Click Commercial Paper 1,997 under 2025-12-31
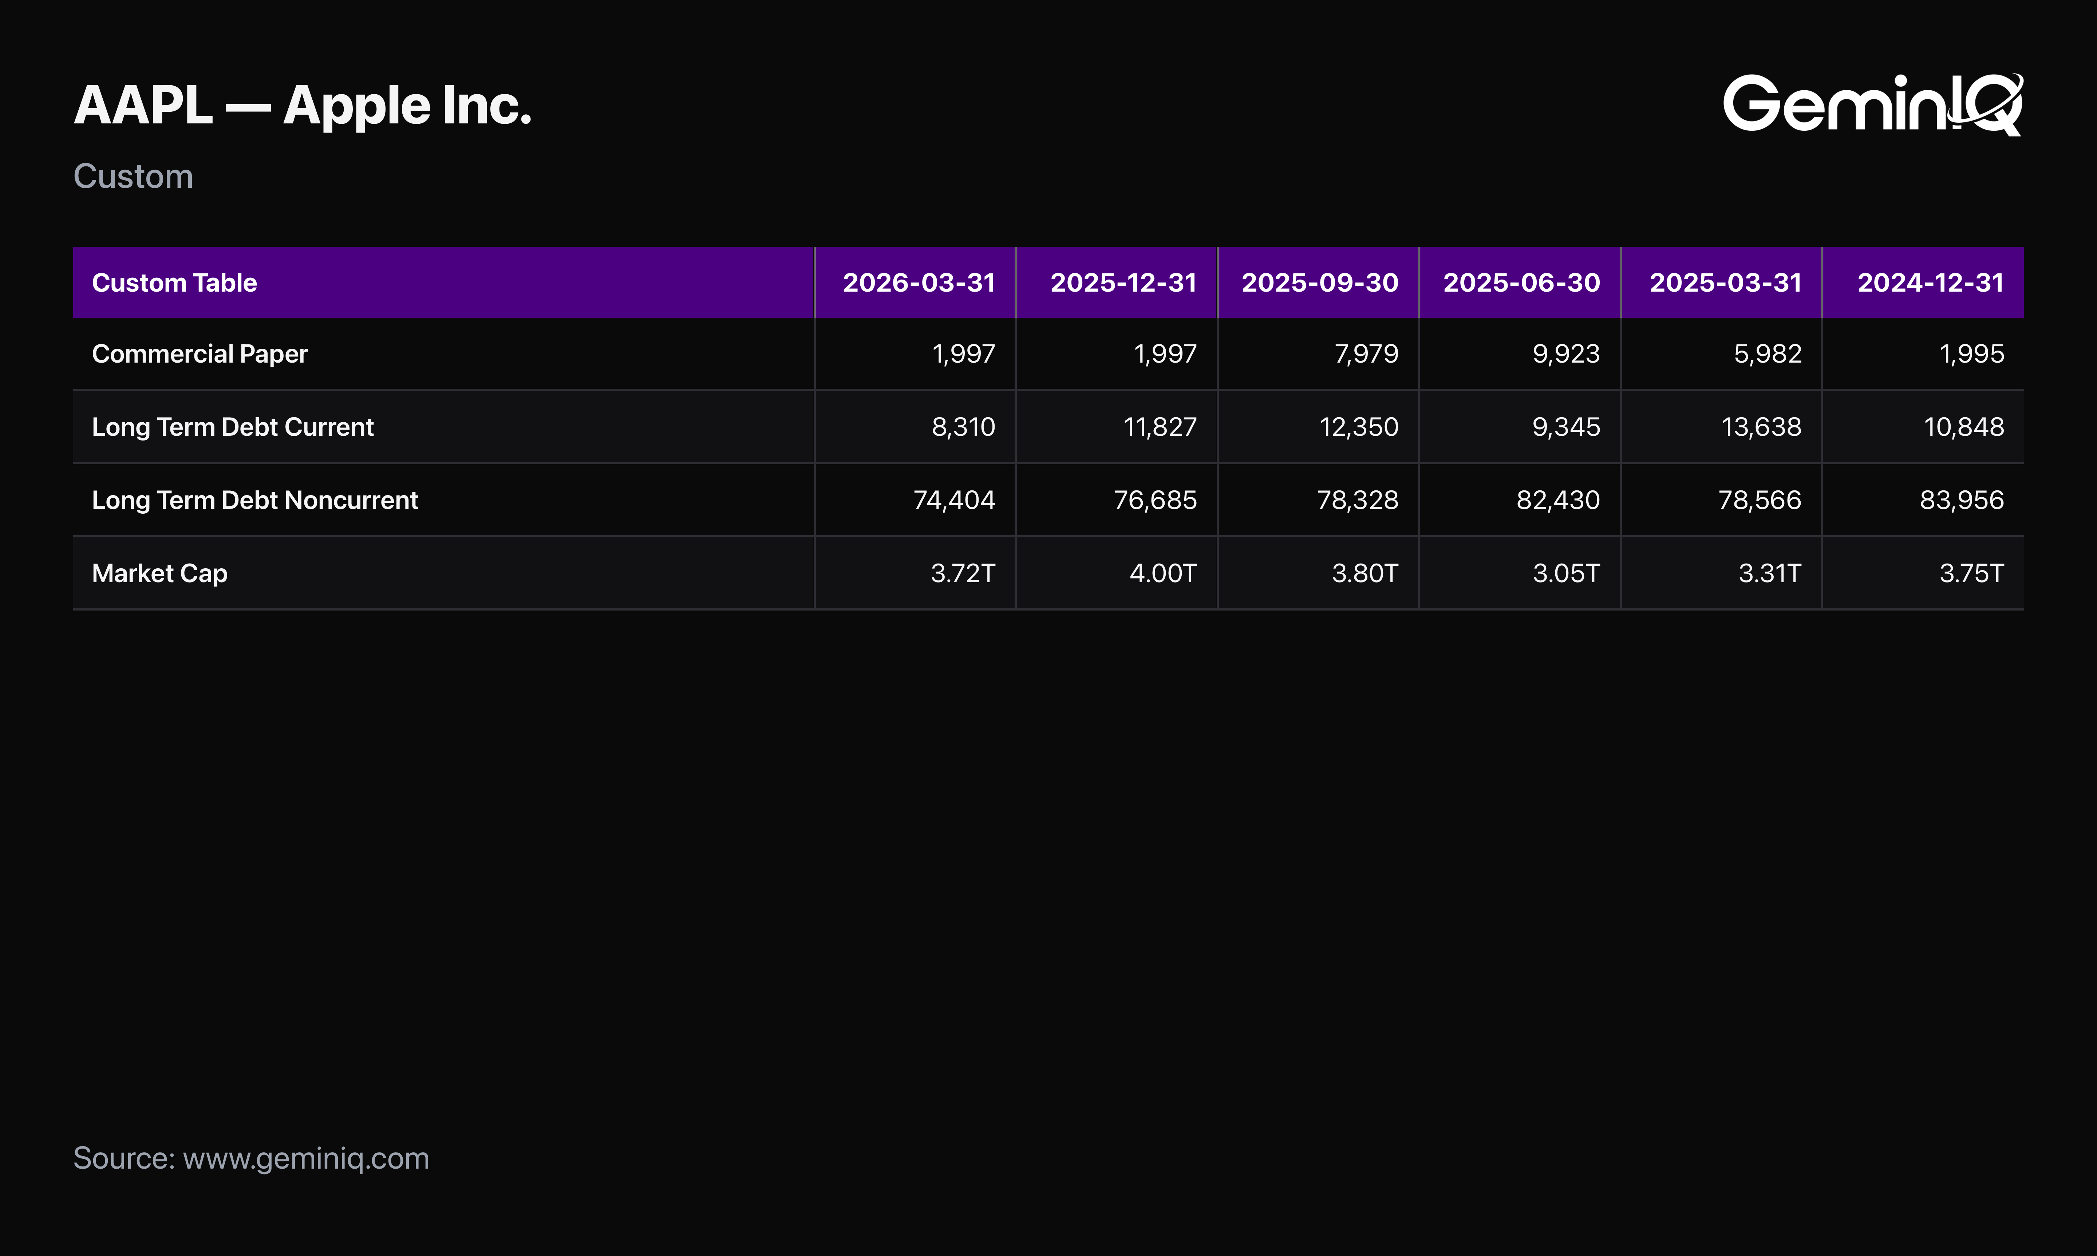Screen dimensions: 2097x1256 [x=1165, y=354]
